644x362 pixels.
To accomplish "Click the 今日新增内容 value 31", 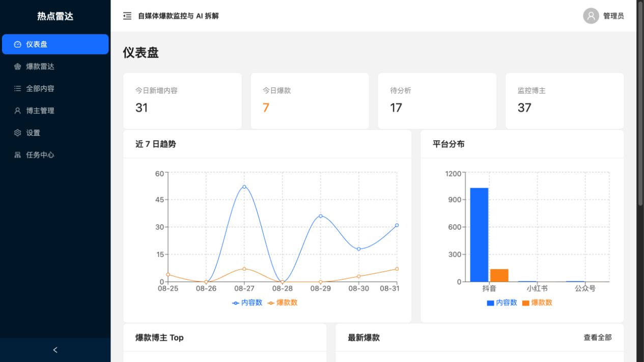I will [x=142, y=108].
